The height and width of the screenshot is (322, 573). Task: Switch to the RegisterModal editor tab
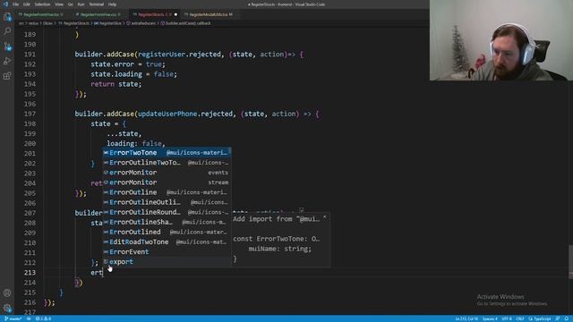tap(209, 14)
